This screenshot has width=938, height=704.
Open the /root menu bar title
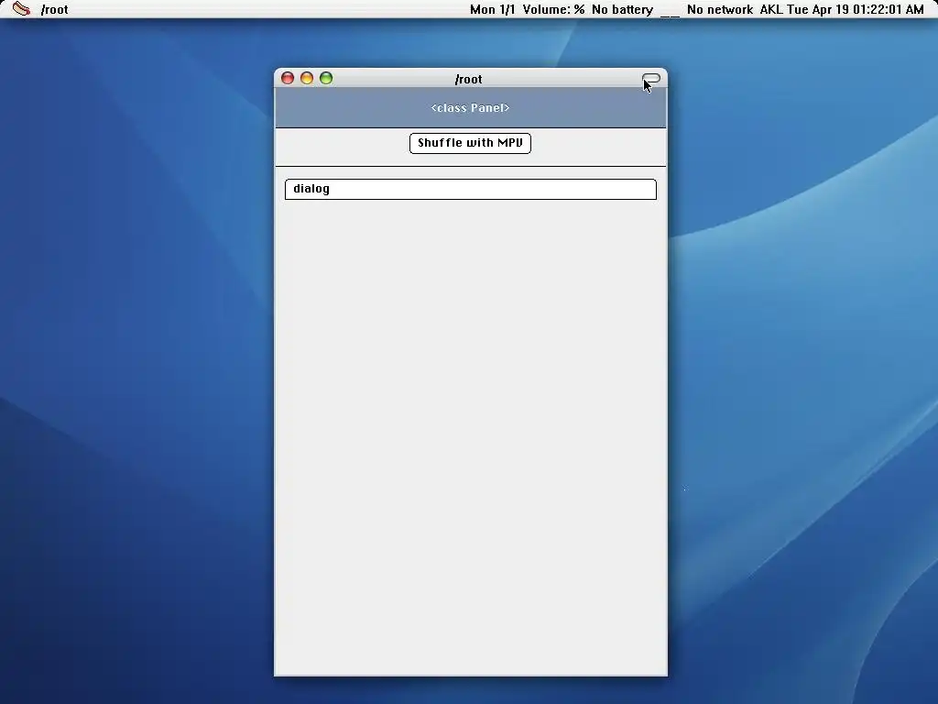pos(54,9)
